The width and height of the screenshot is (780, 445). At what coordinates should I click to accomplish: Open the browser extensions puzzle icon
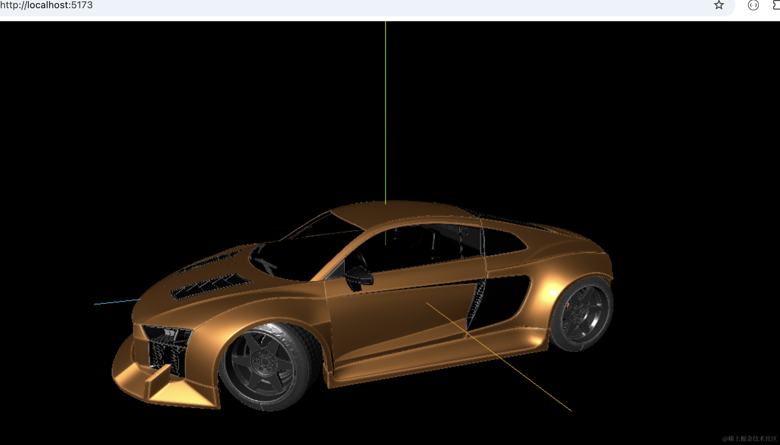point(776,5)
